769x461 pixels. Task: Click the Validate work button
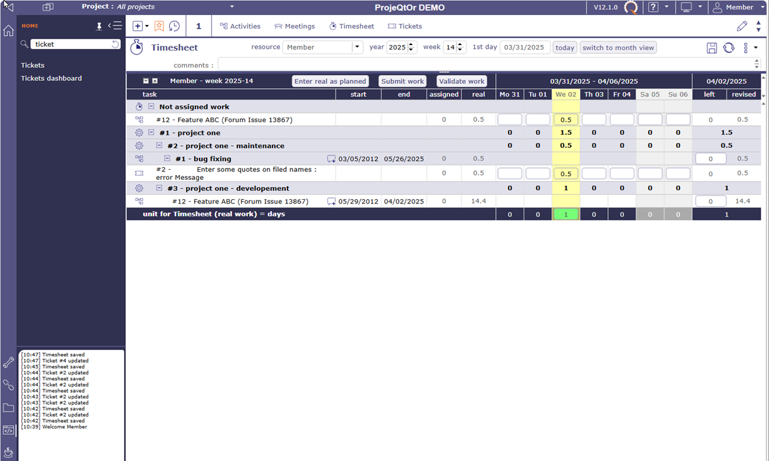point(462,81)
